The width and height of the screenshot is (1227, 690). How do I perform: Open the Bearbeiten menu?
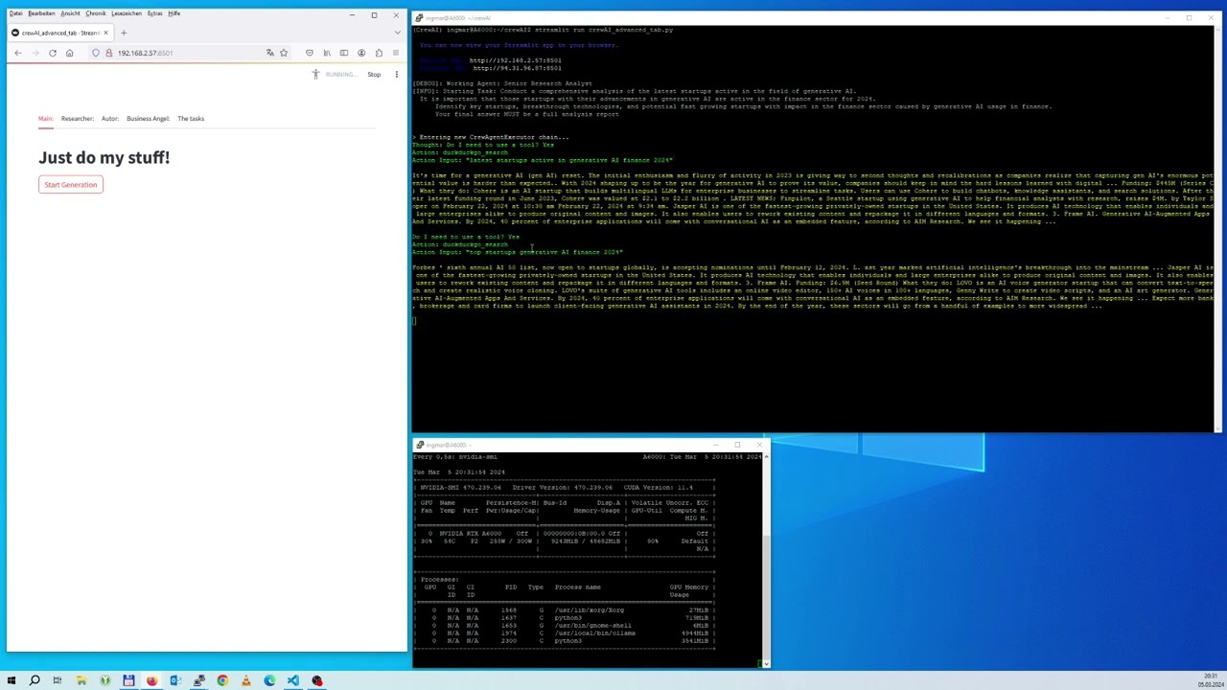coord(41,13)
